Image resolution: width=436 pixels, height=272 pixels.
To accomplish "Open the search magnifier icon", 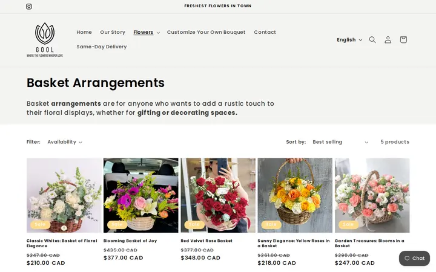I will (x=372, y=40).
